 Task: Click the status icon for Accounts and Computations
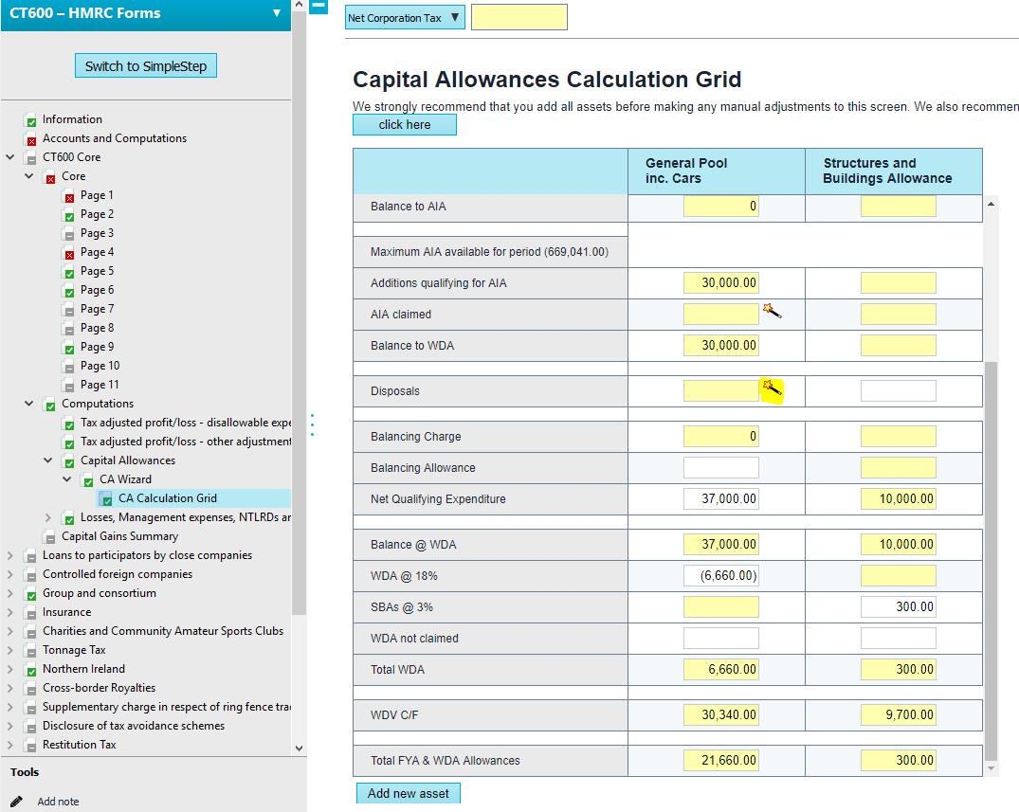[x=31, y=139]
